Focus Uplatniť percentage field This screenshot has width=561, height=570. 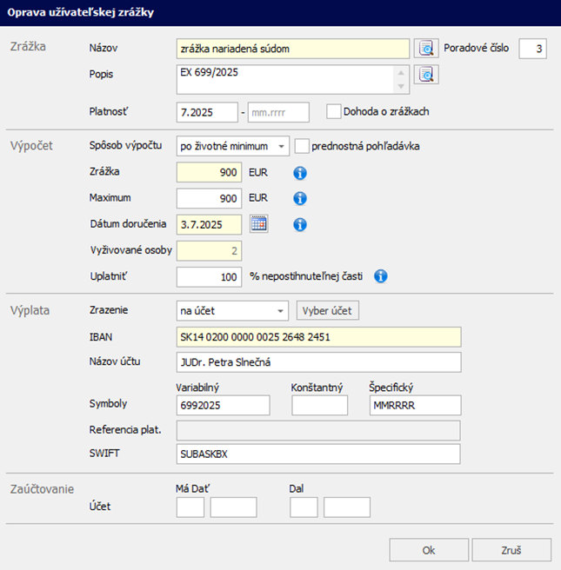click(x=210, y=277)
